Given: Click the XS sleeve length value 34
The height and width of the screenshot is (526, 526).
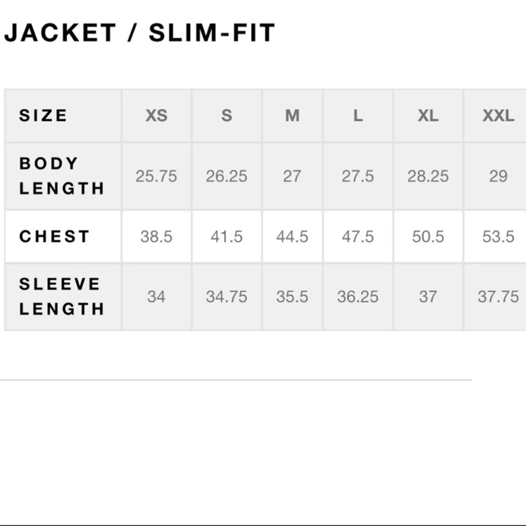Looking at the screenshot, I should [156, 297].
